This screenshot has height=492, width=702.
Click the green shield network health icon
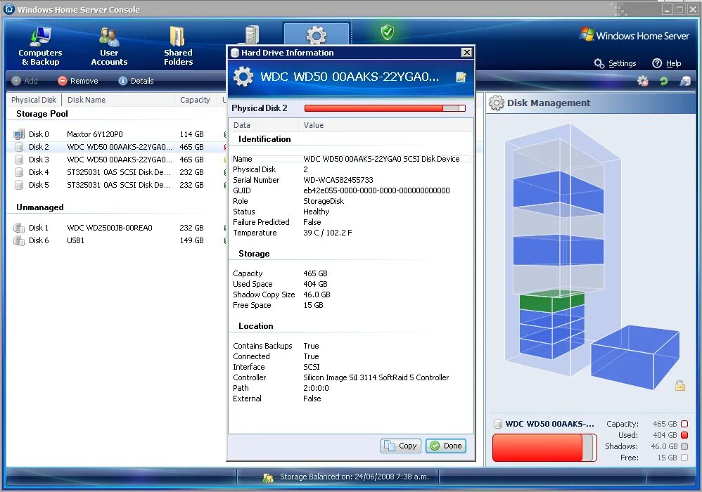pos(388,32)
